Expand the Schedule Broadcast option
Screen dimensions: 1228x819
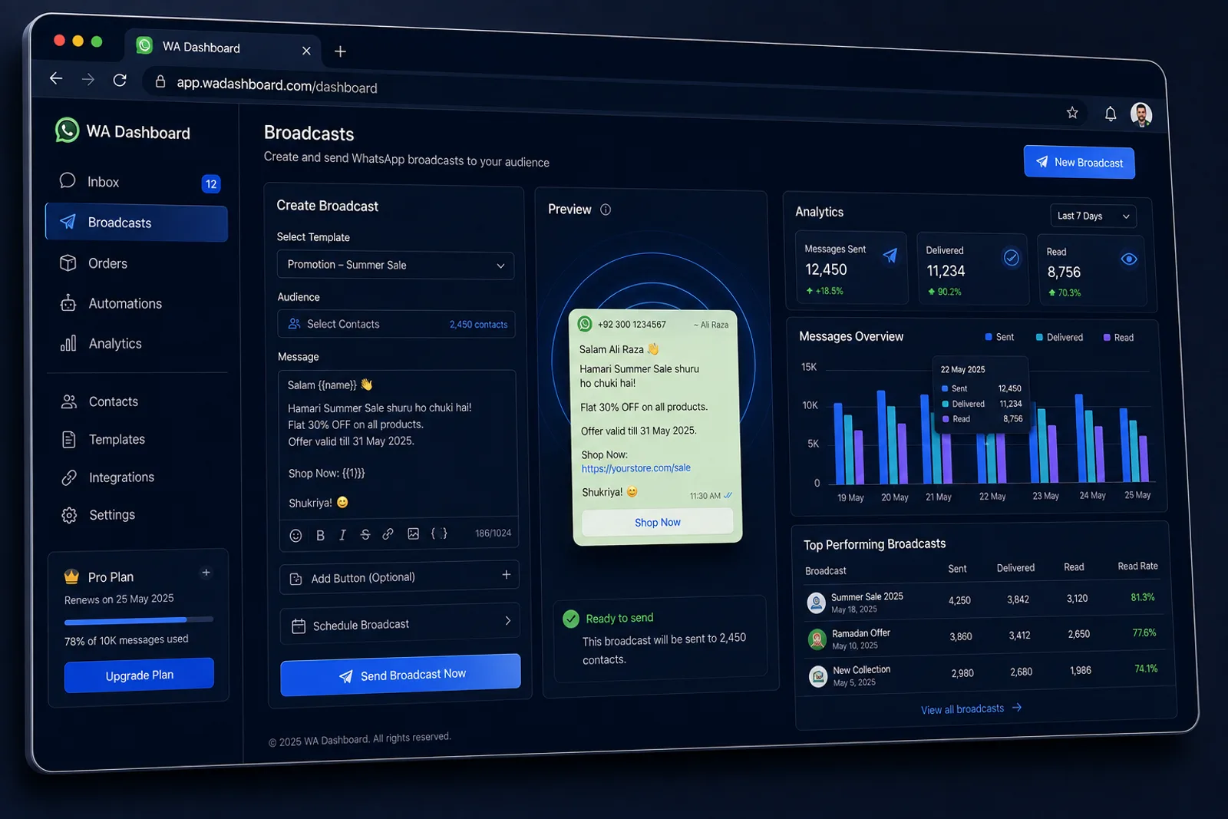(400, 624)
